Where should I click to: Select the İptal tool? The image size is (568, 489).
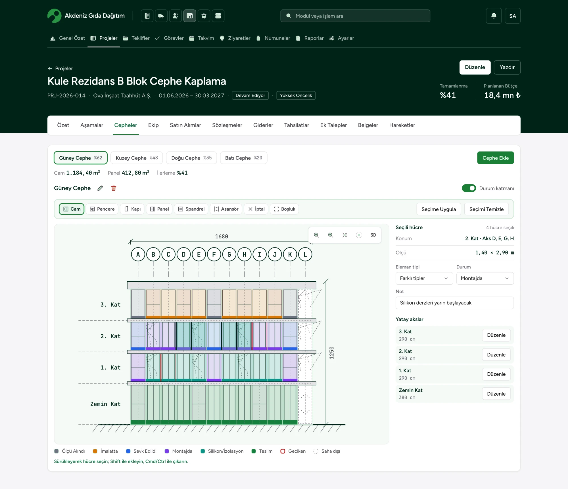tap(256, 209)
